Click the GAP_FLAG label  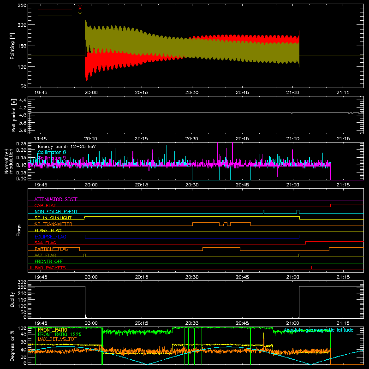pyautogui.click(x=45, y=205)
